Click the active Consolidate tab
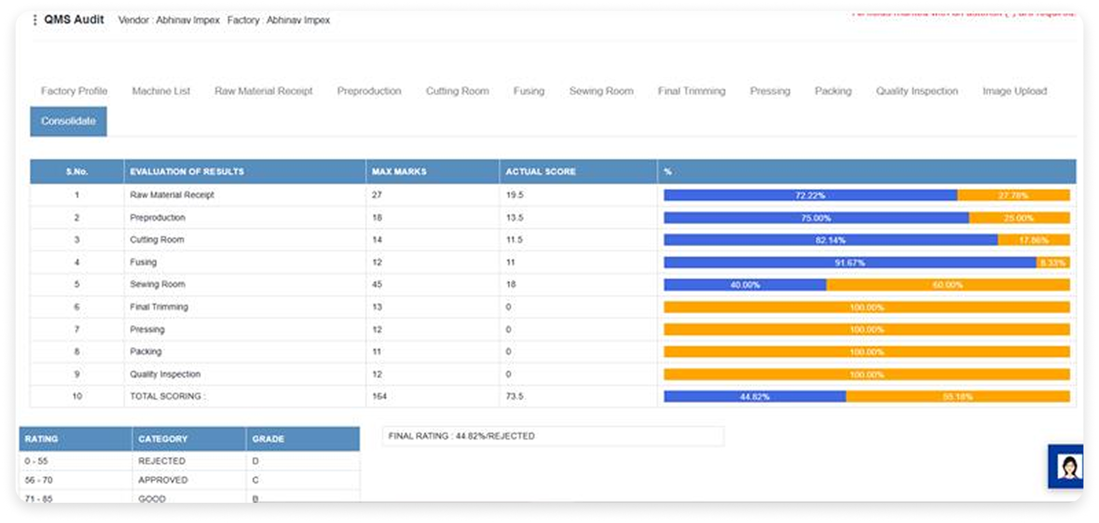Screen dimensions: 1099x523 [68, 121]
